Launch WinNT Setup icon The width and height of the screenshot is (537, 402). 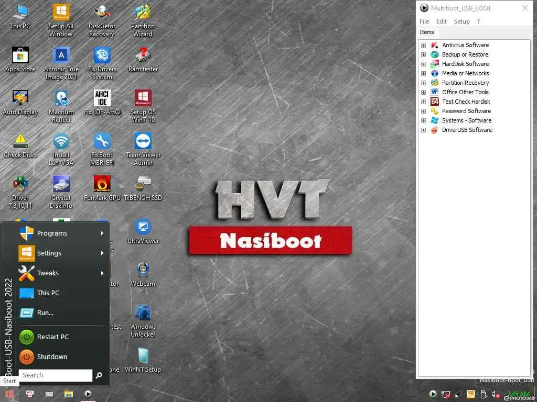143,360
